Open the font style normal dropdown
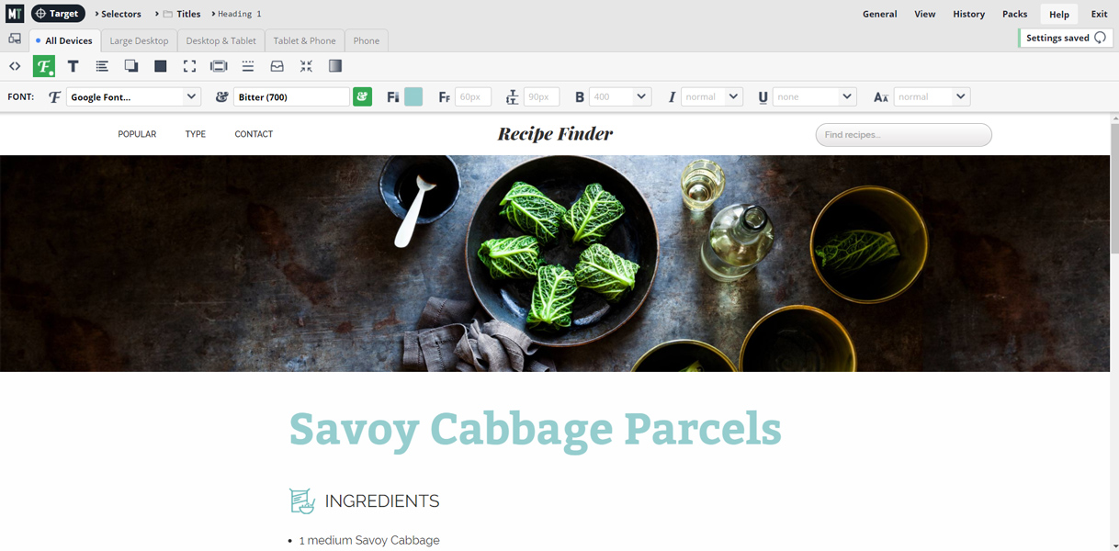This screenshot has height=551, width=1119. (x=712, y=96)
